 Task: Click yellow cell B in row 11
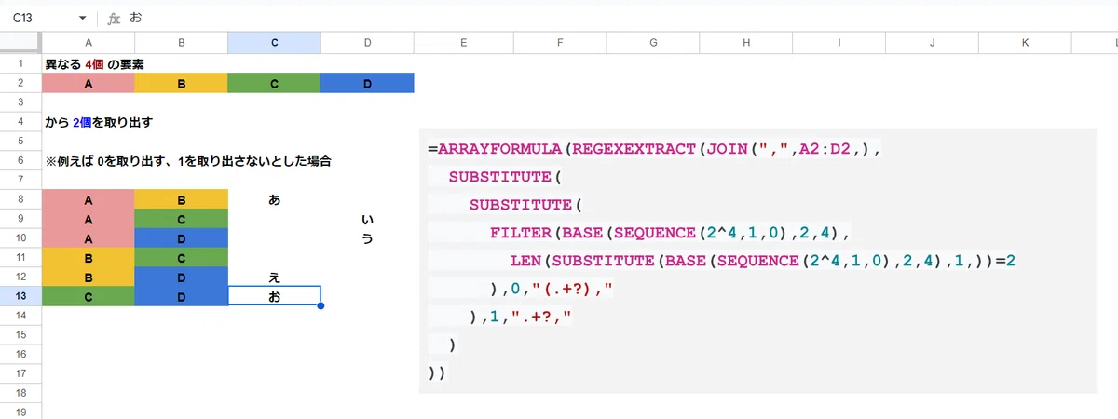(89, 257)
